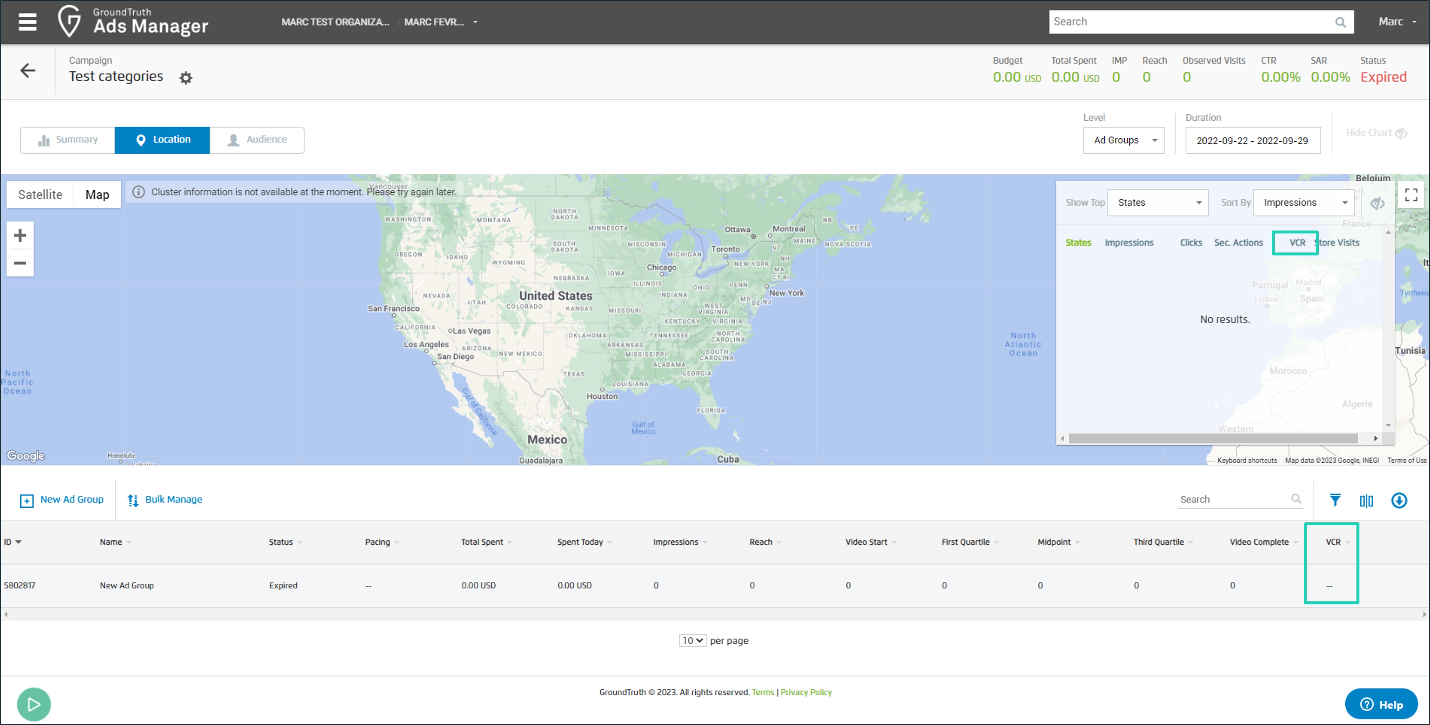
Task: Click the cluster information info icon
Action: [x=139, y=192]
